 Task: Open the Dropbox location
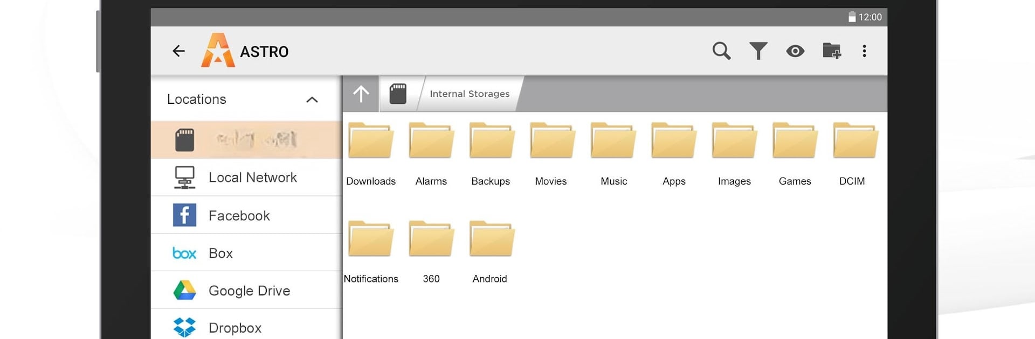246,324
